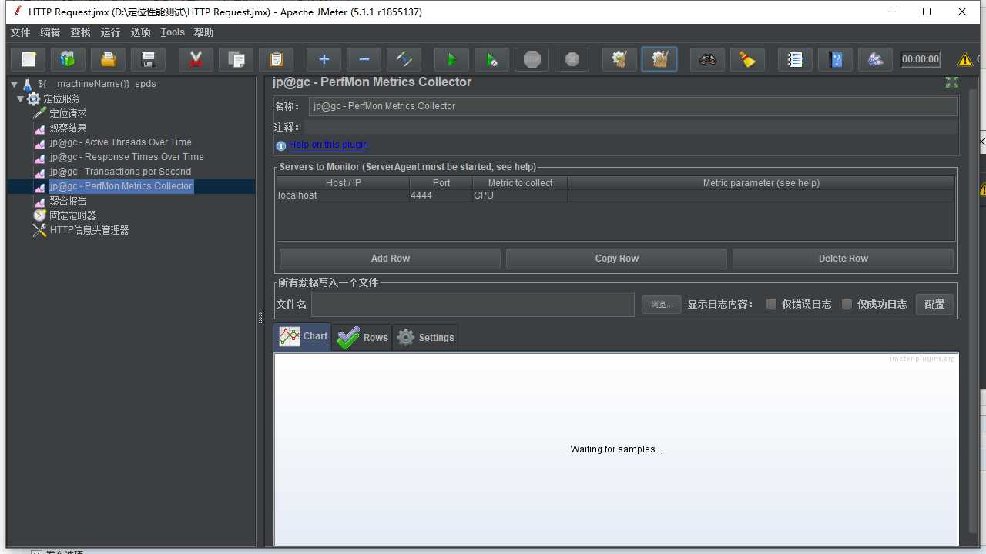Open the Templates toolbar icon

pyautogui.click(x=69, y=59)
